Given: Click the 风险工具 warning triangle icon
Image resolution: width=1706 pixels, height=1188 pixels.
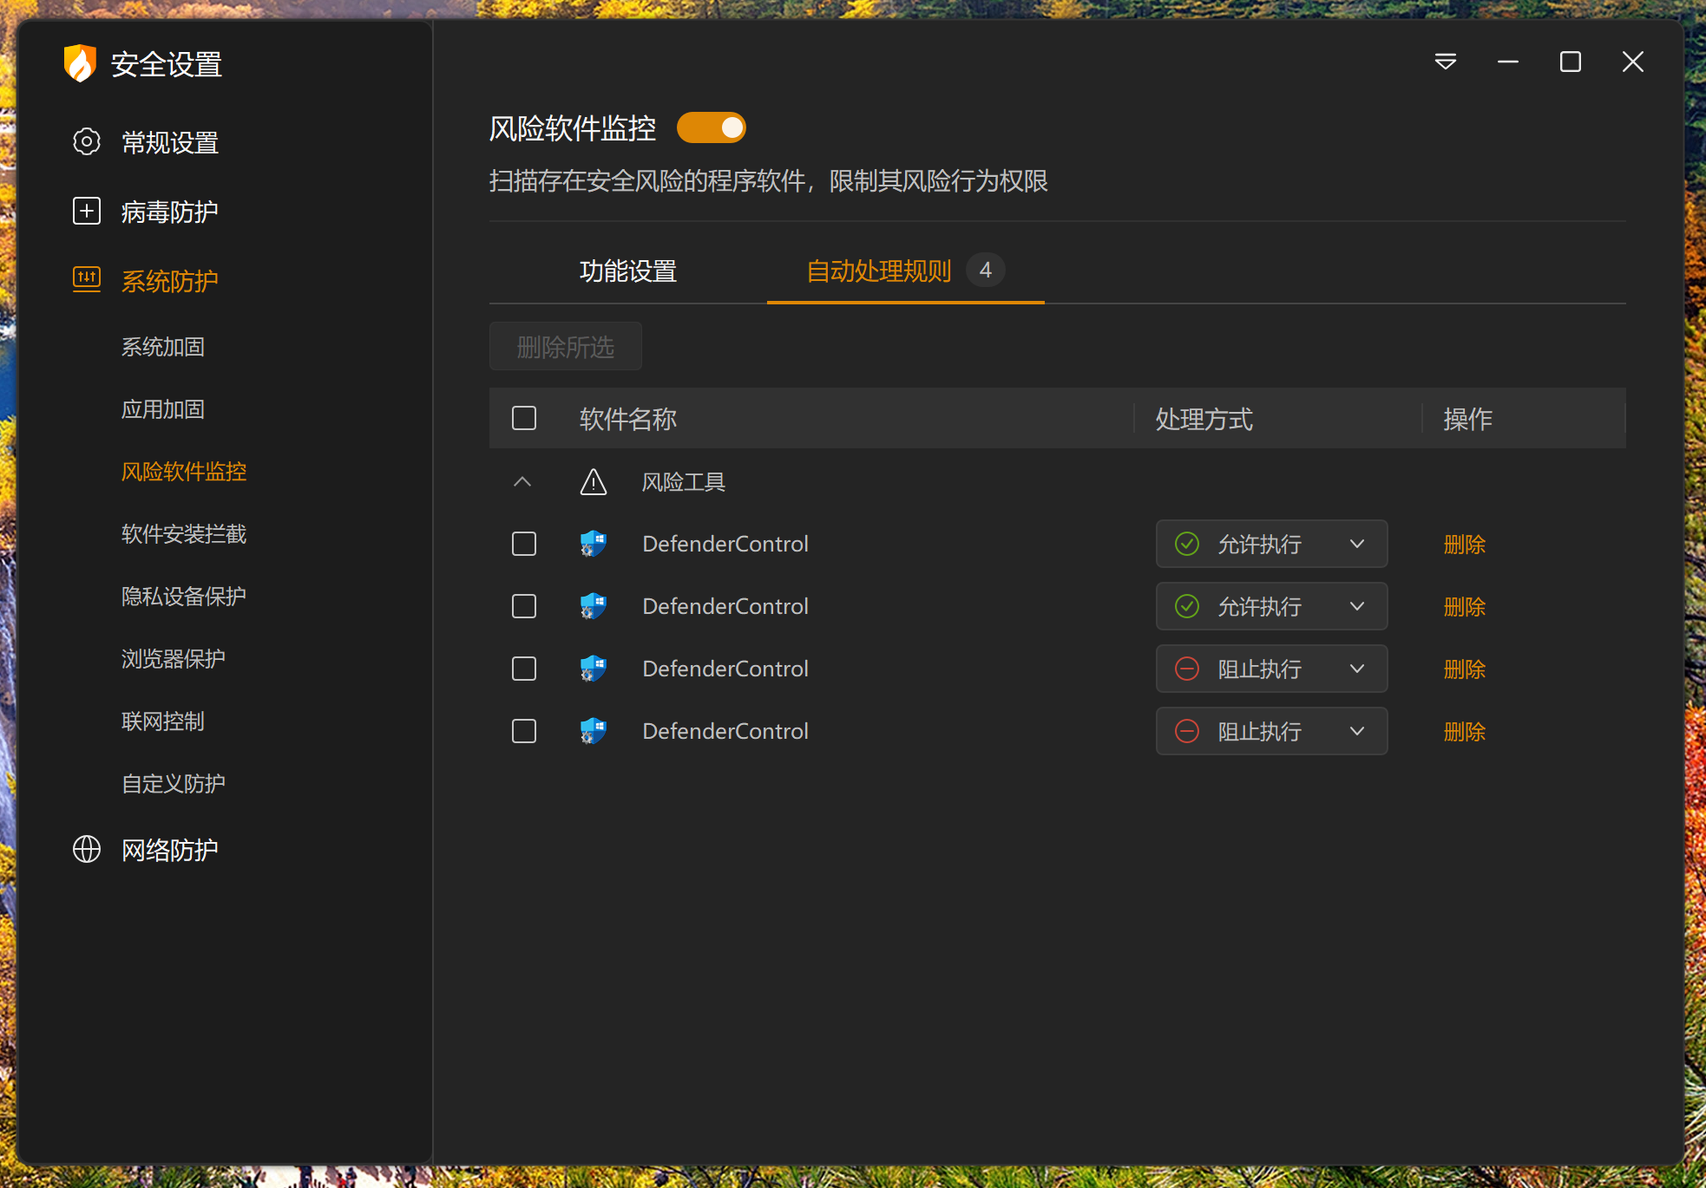Looking at the screenshot, I should [593, 481].
